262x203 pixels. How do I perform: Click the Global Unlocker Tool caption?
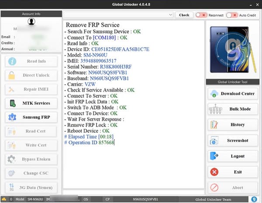(233, 82)
